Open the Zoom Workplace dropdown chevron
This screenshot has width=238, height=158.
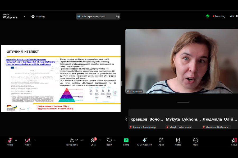[25, 16]
